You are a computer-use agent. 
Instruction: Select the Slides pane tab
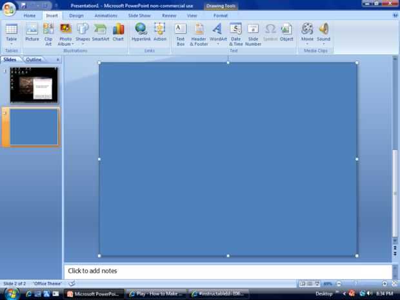pyautogui.click(x=10, y=59)
